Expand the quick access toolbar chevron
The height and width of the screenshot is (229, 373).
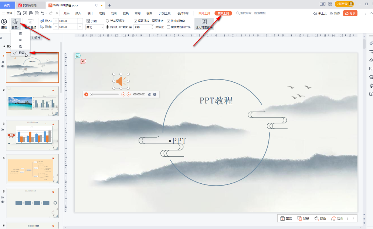[x=56, y=13]
